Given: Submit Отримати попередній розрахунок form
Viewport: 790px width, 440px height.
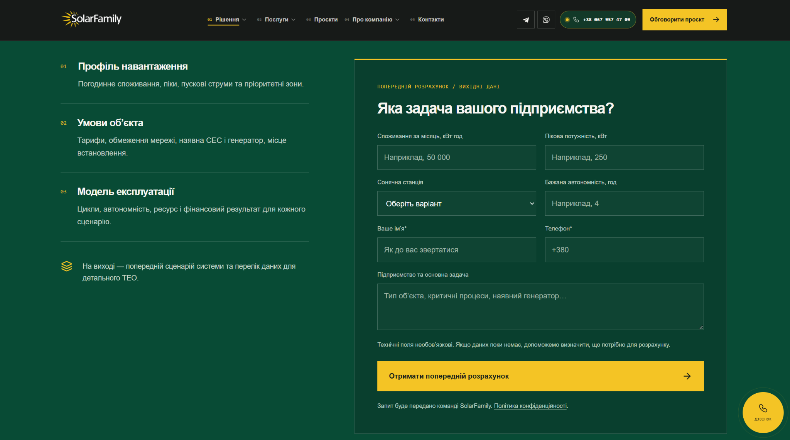Looking at the screenshot, I should click(540, 376).
